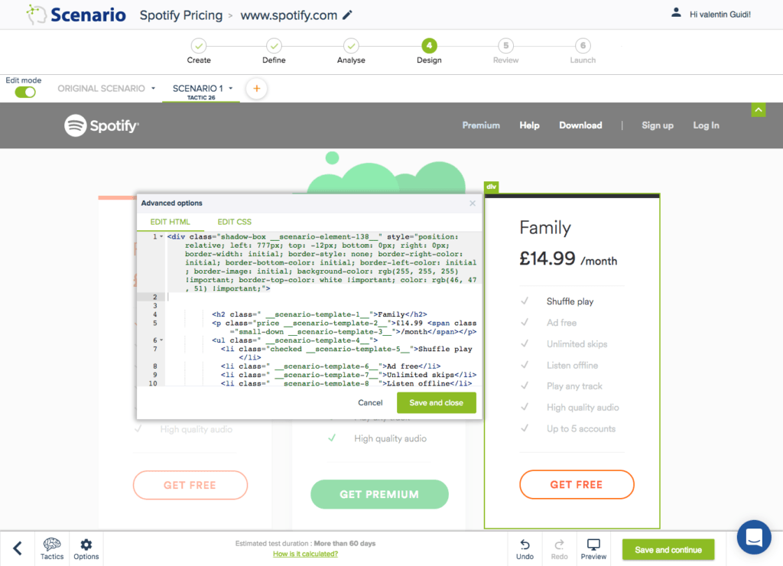Open the Help nav item
The width and height of the screenshot is (783, 566).
pos(529,125)
